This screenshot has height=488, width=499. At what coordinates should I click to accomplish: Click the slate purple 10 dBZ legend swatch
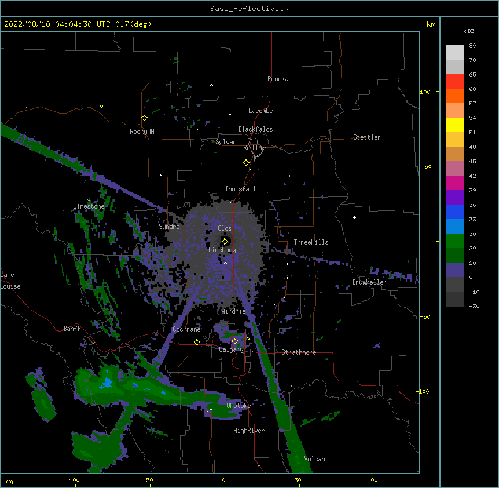point(455,270)
